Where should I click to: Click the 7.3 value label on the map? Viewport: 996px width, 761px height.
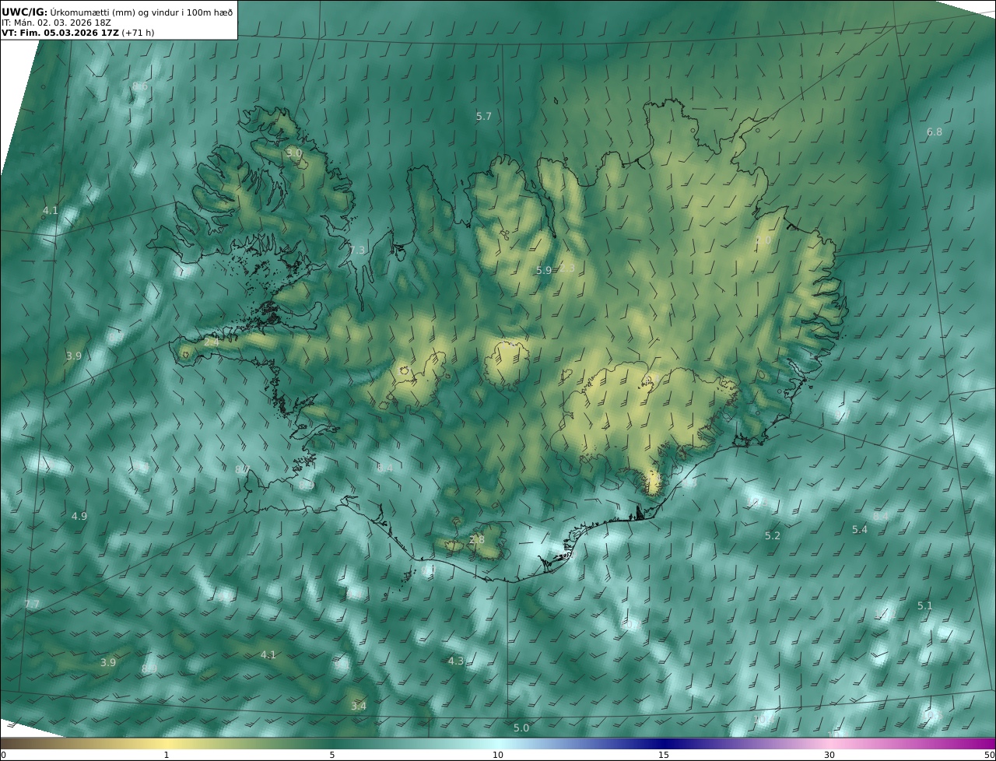[357, 251]
